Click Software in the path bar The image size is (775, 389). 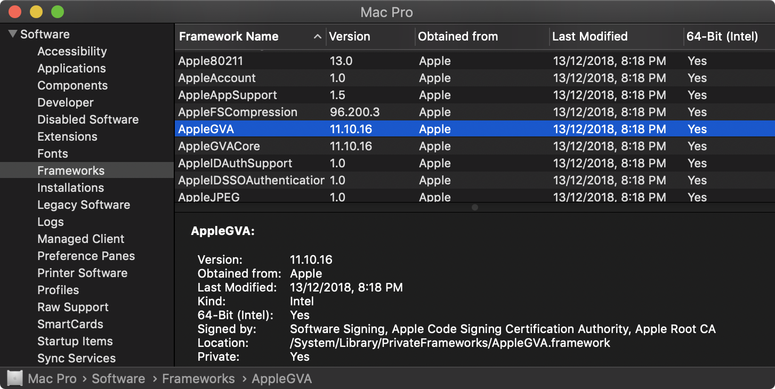click(x=118, y=378)
